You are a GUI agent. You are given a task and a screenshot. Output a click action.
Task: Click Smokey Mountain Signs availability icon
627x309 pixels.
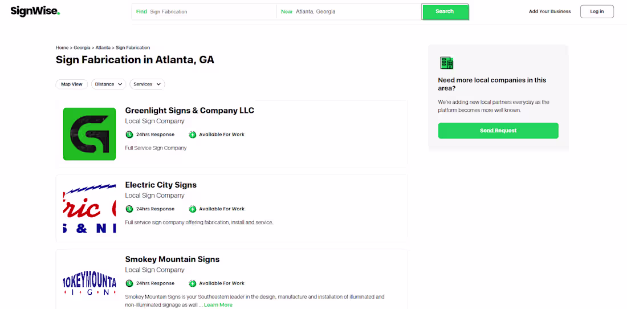pyautogui.click(x=193, y=283)
